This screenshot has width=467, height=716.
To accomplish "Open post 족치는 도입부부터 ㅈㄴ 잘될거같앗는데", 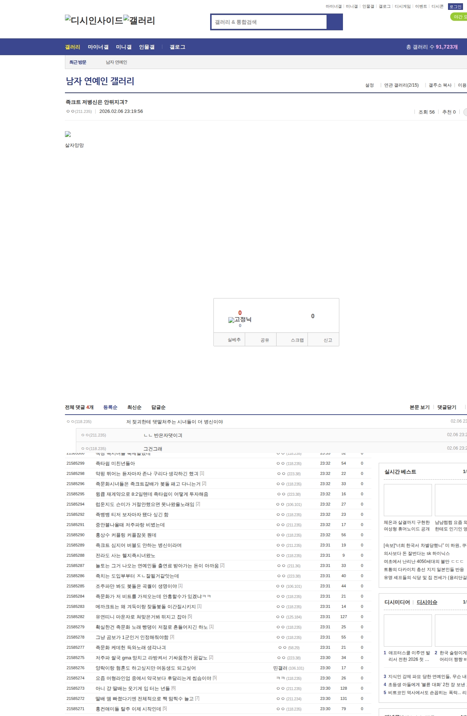I will (137, 576).
